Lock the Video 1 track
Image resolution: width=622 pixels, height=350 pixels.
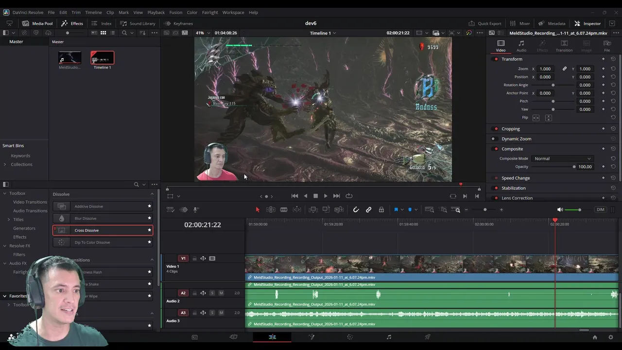[194, 259]
